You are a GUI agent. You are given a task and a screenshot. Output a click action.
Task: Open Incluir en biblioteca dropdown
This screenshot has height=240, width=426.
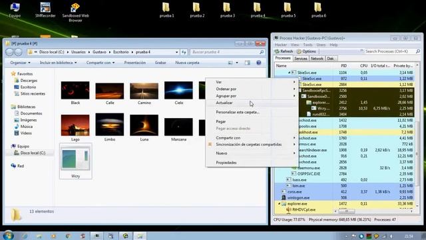click(58, 63)
